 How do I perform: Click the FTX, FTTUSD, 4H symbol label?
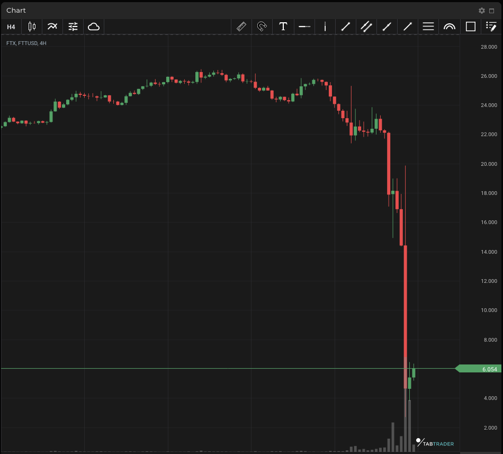pyautogui.click(x=26, y=43)
